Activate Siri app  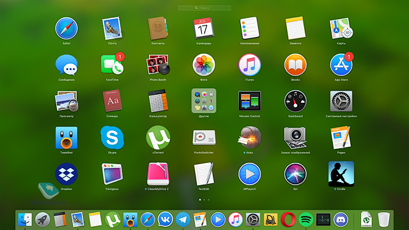[295, 174]
